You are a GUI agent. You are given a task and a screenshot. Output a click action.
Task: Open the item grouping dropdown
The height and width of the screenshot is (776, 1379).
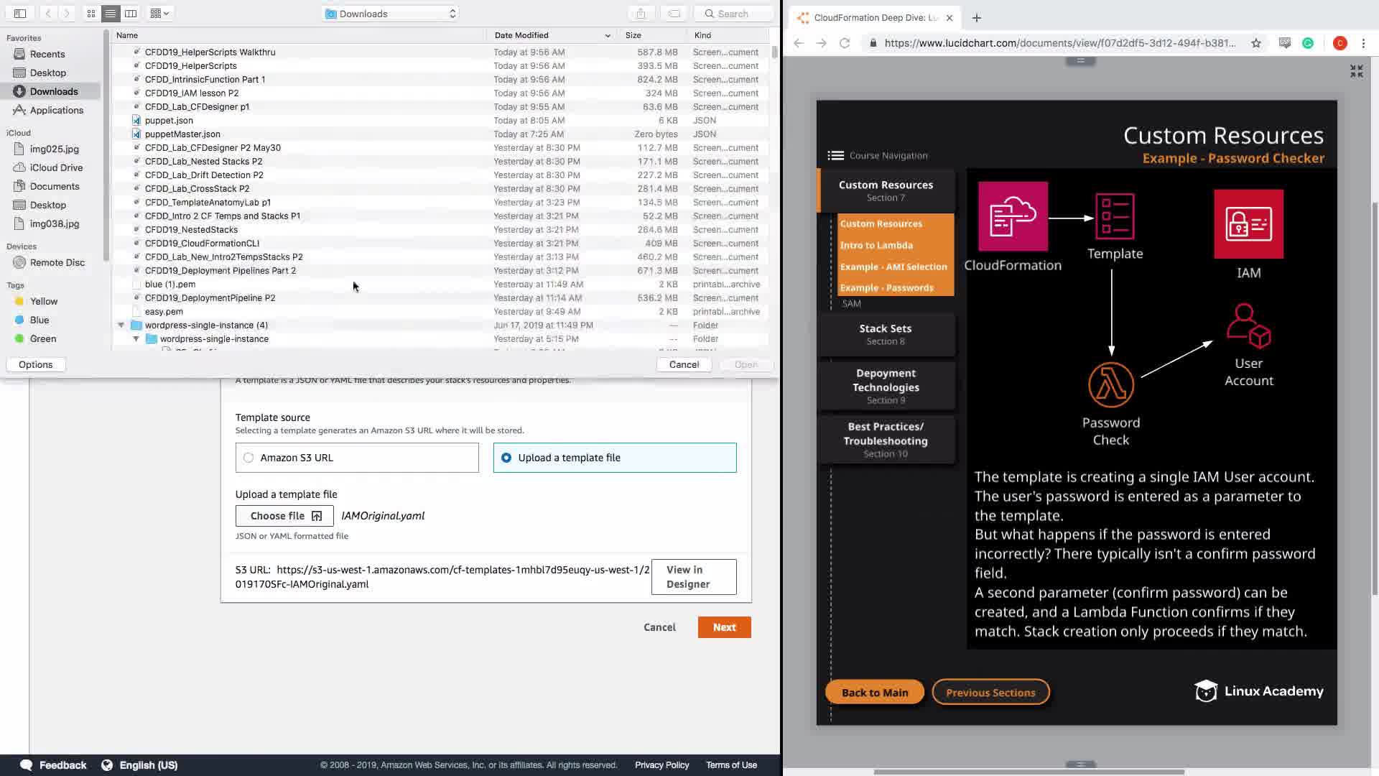point(159,14)
